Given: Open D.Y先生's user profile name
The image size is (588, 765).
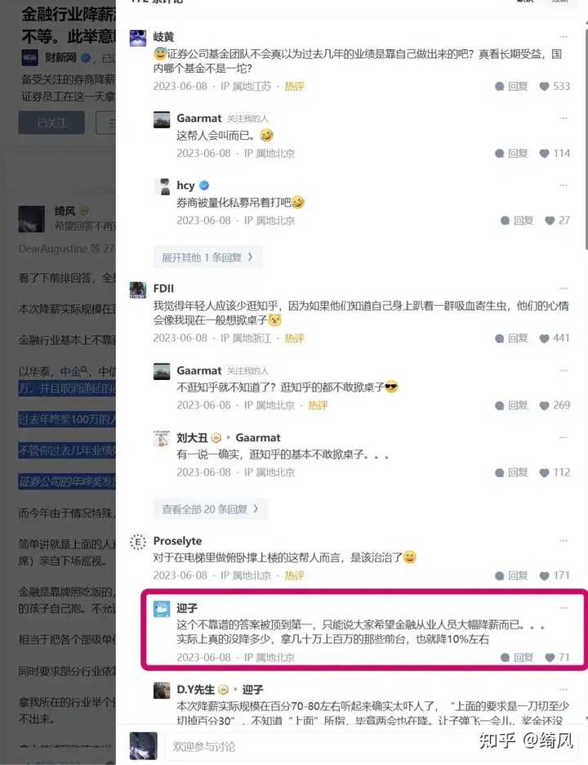Looking at the screenshot, I should 195,690.
